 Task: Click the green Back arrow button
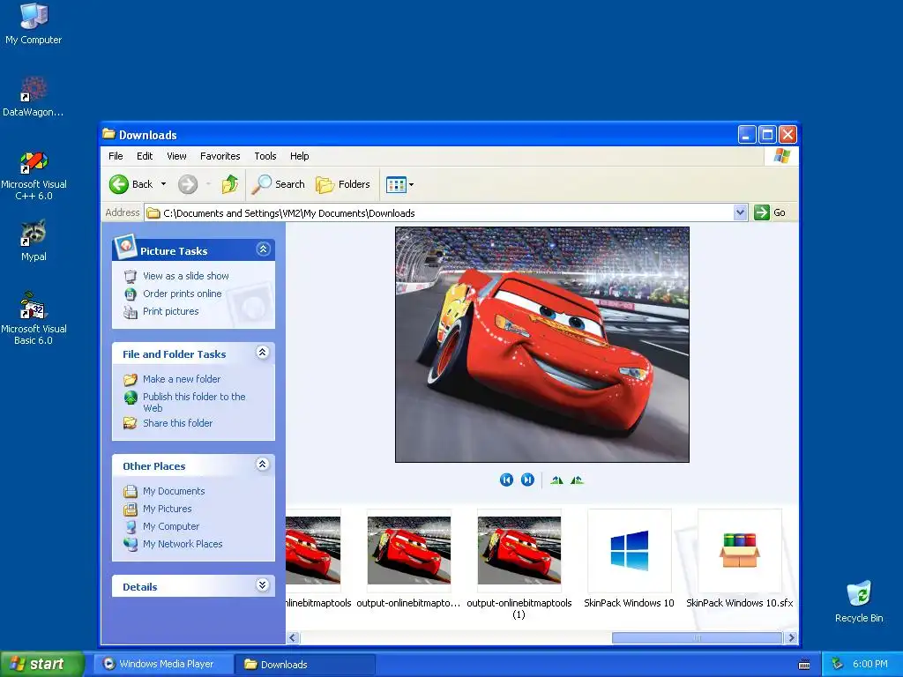119,184
